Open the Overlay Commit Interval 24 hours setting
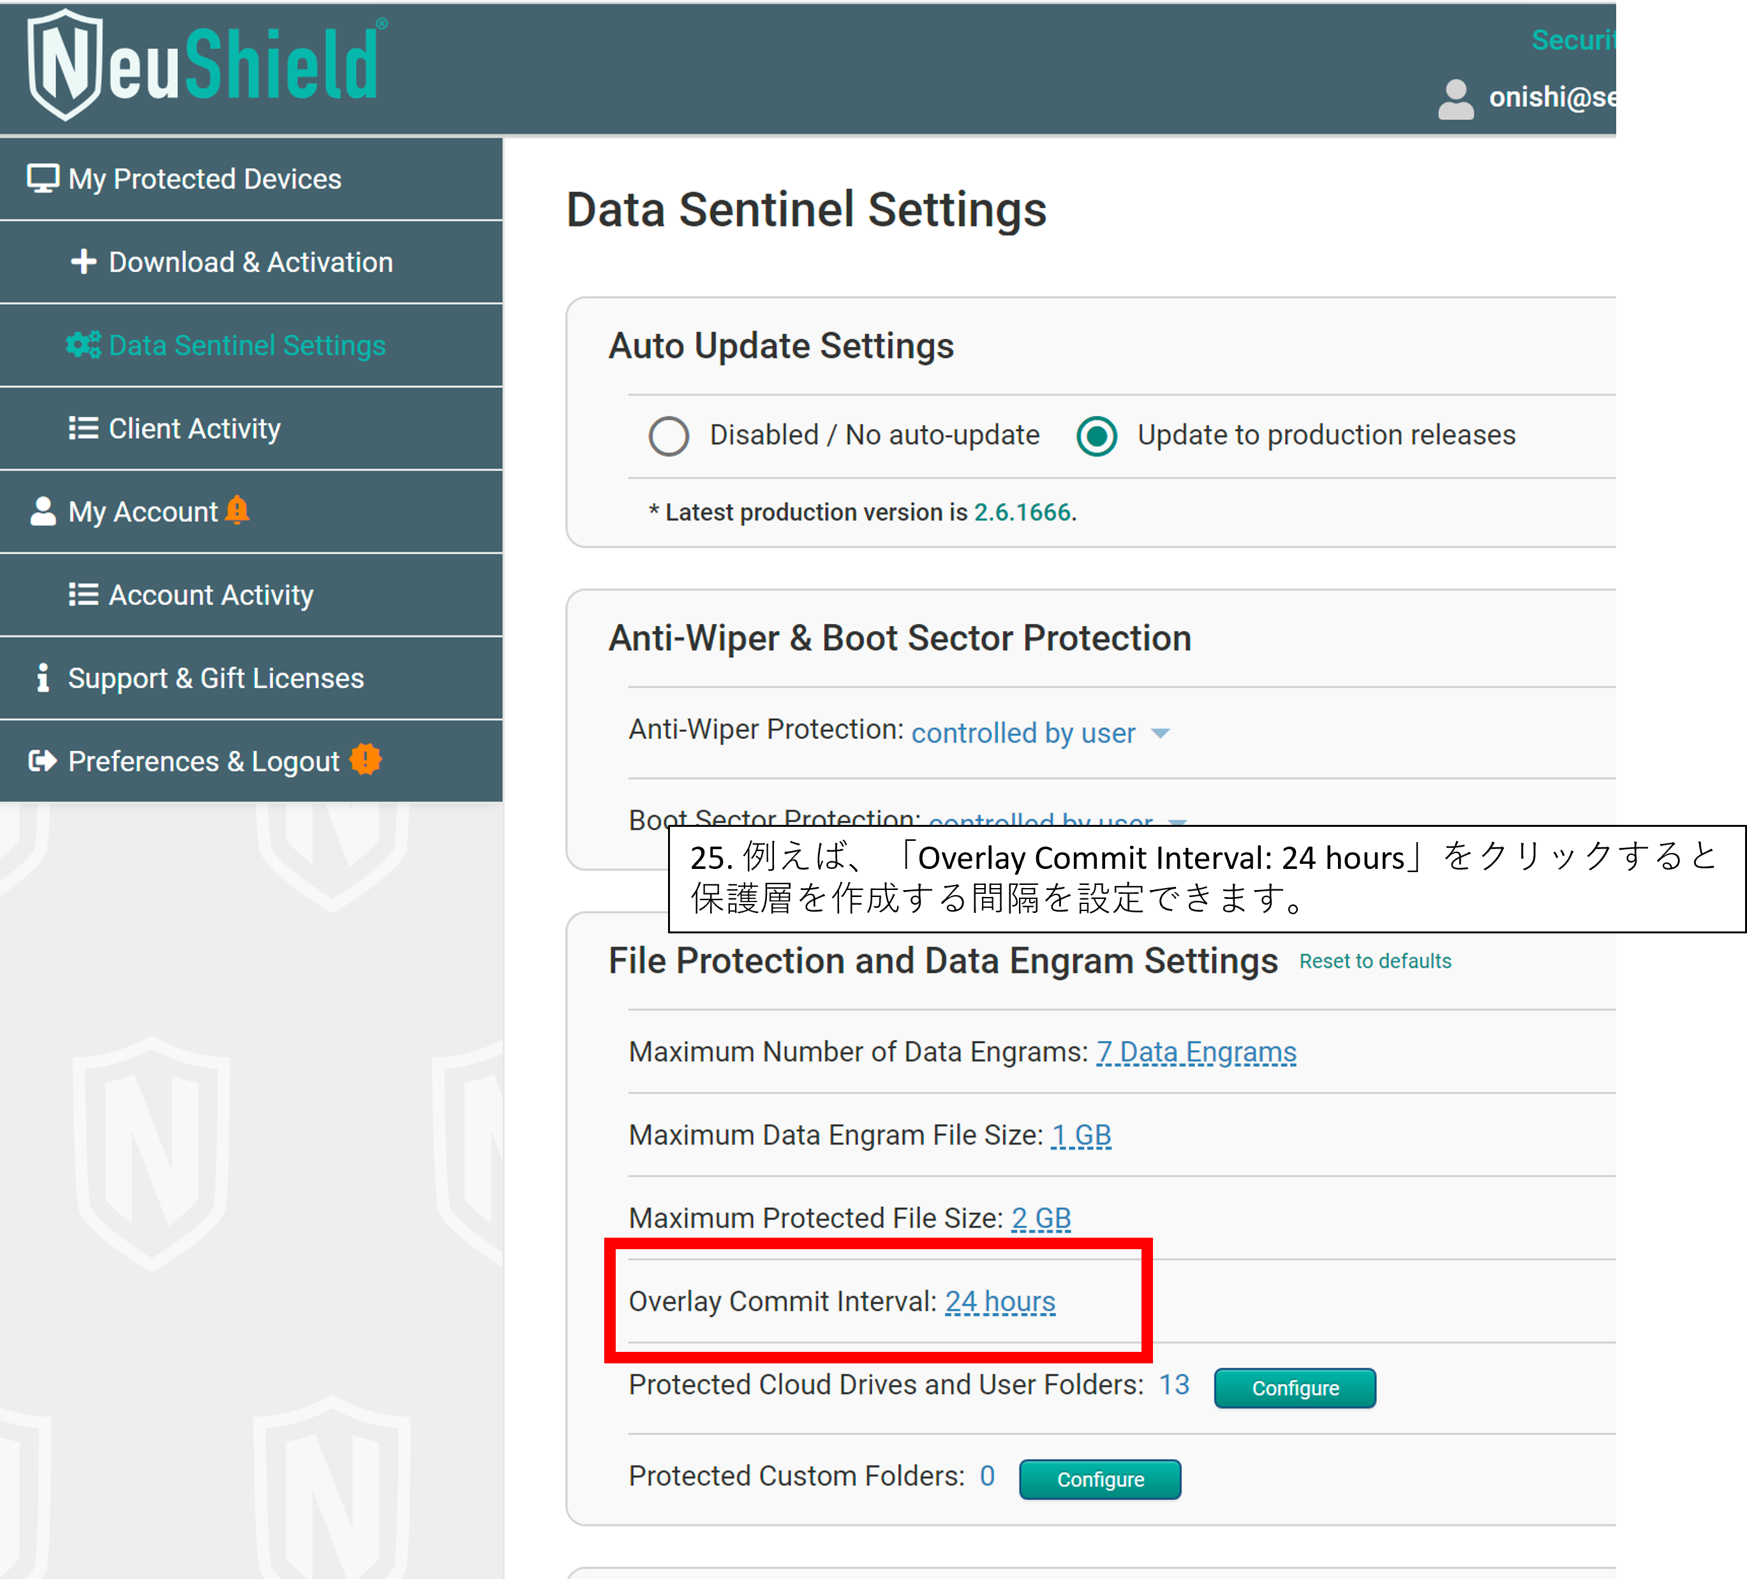This screenshot has height=1579, width=1747. pos(999,1301)
